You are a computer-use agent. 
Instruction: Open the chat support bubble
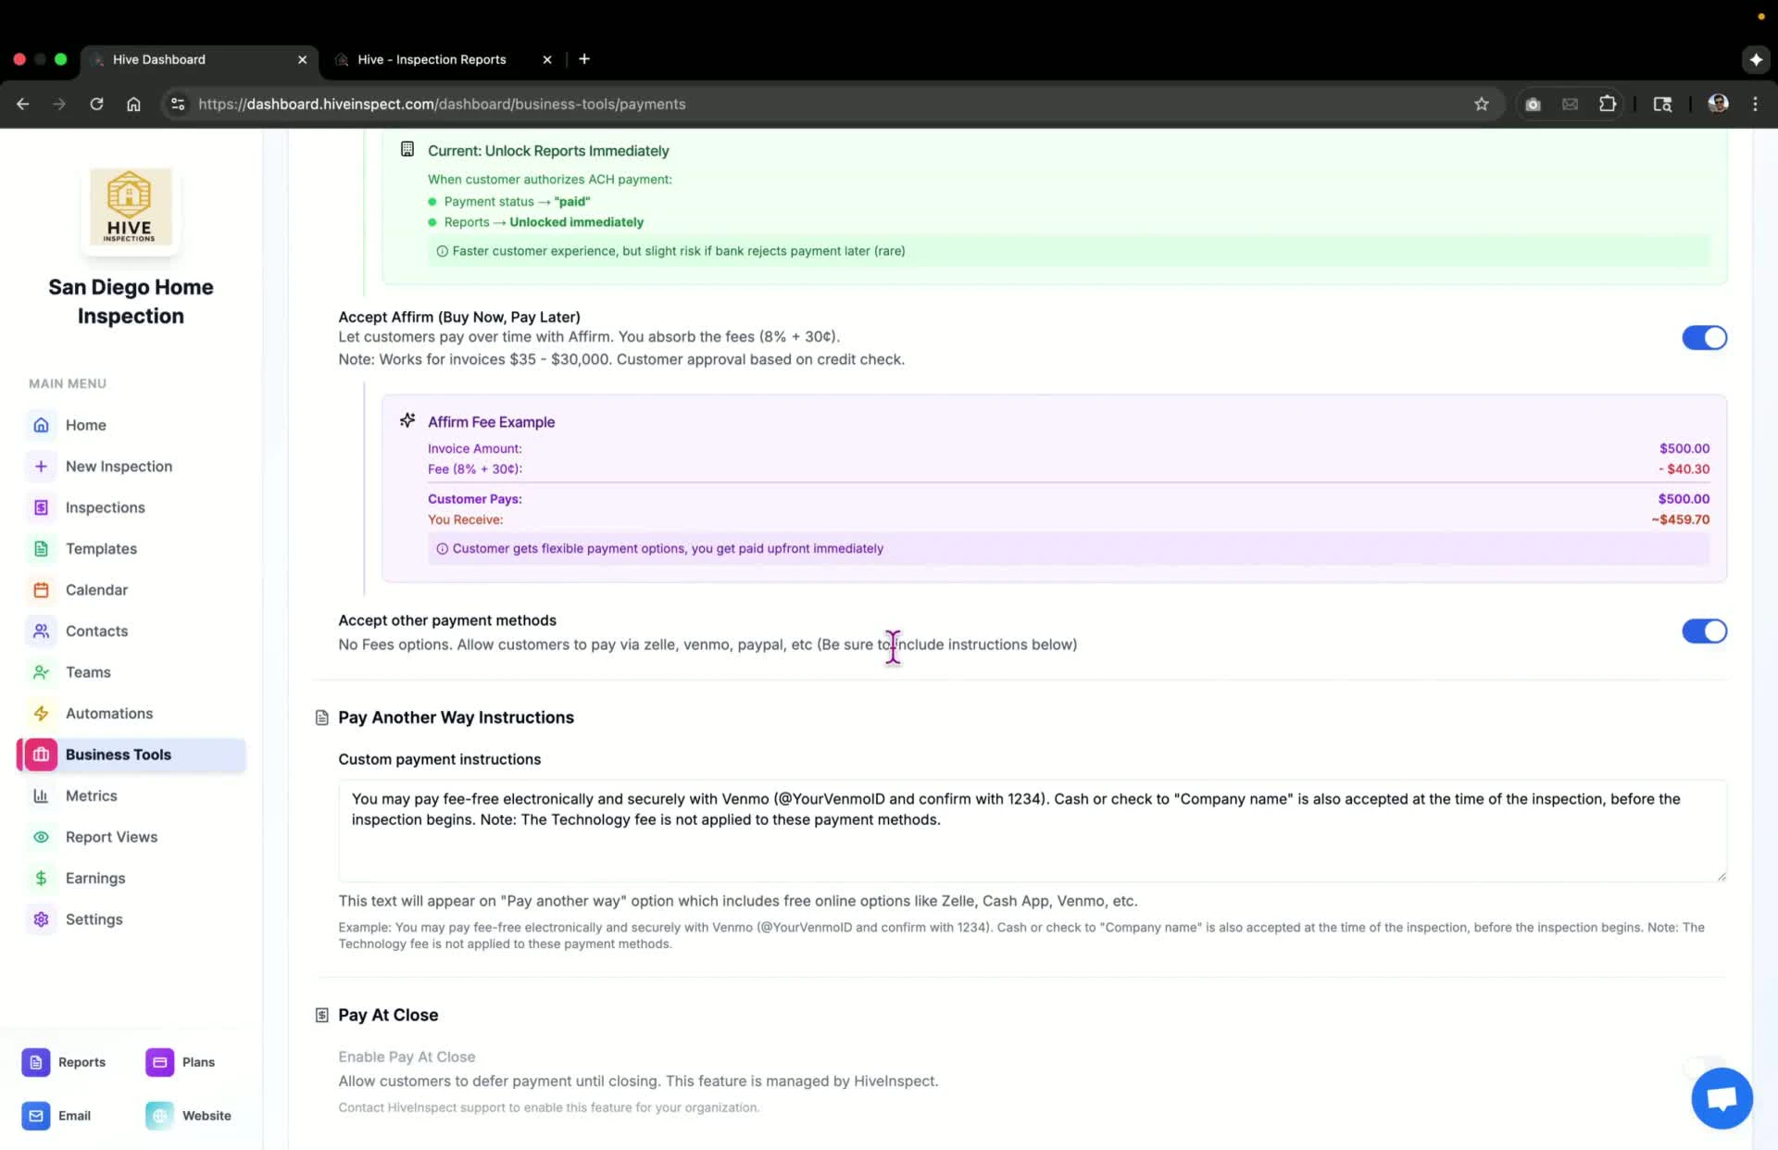[1721, 1098]
